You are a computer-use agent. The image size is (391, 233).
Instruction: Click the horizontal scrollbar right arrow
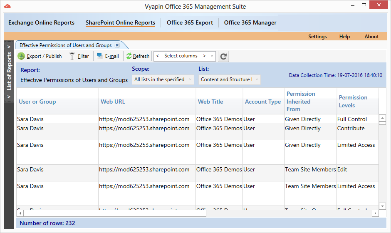pos(375,213)
